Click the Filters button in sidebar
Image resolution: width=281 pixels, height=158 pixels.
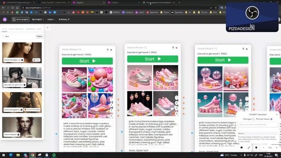coord(39,36)
